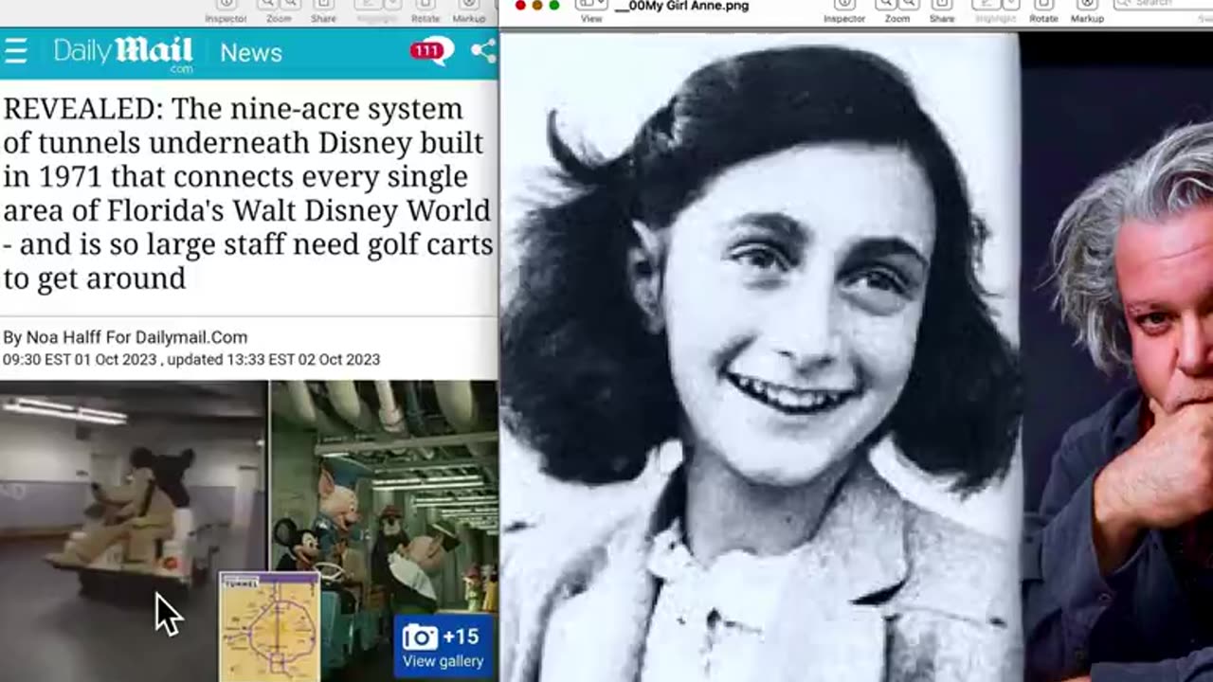Viewport: 1213px width, 682px height.
Task: Click Rotate in the Daily Mail window toolbar
Action: 425,11
